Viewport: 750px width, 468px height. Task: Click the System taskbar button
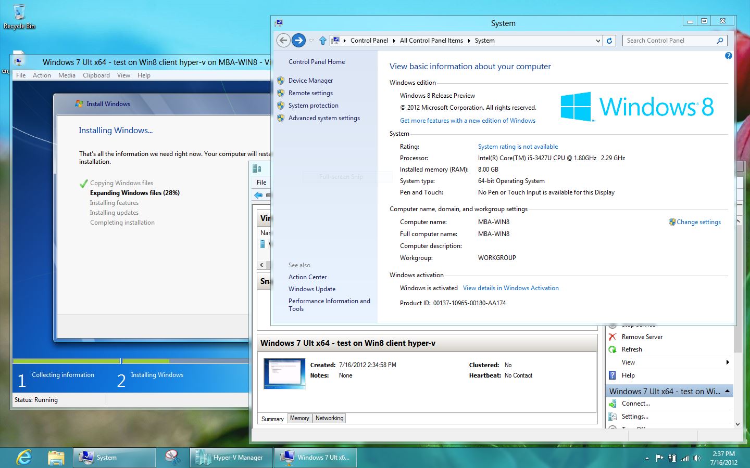[115, 458]
